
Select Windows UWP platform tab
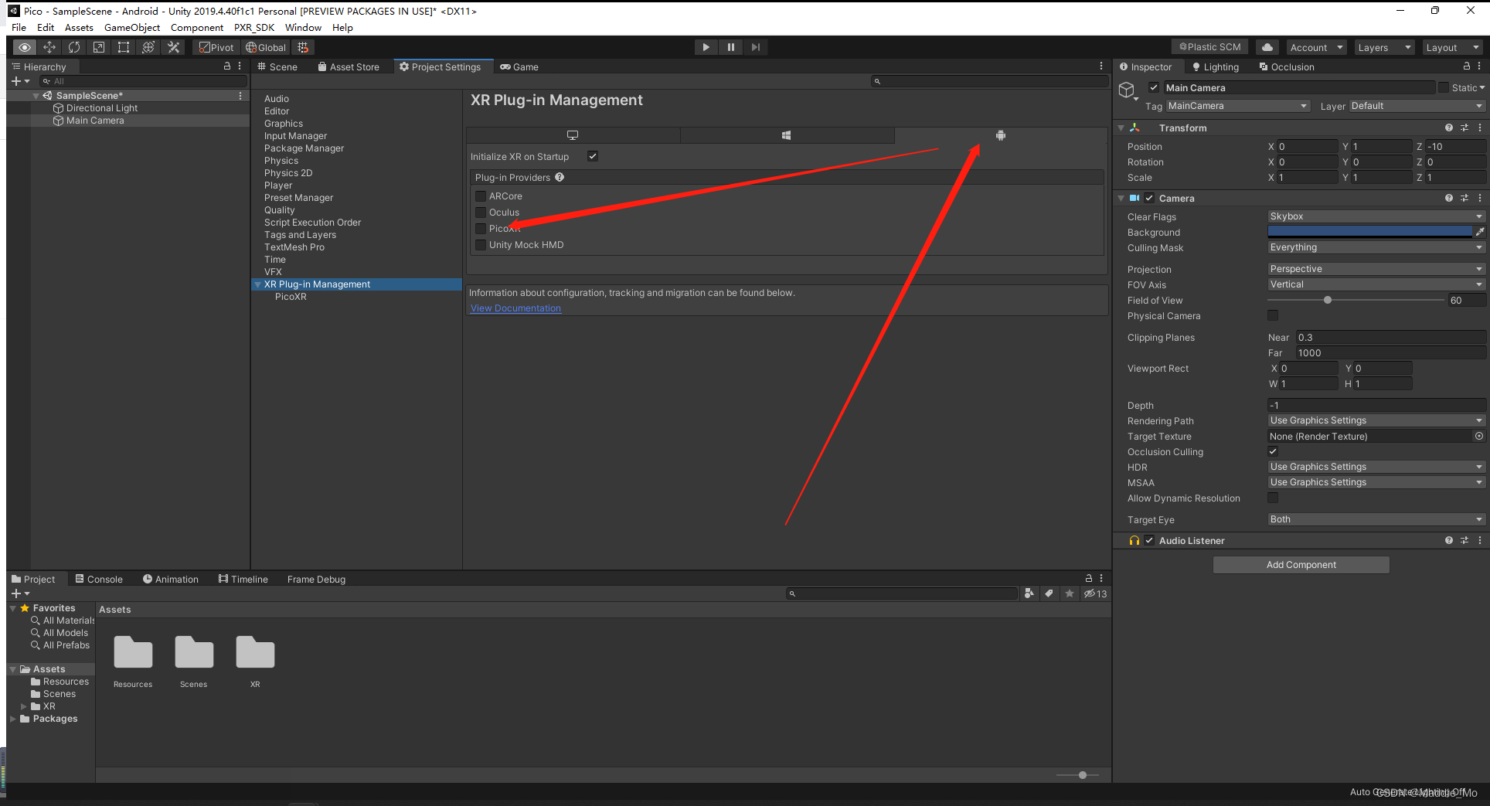[x=787, y=135]
